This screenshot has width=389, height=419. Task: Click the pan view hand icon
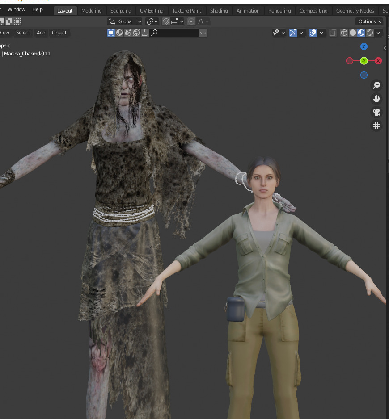(376, 99)
